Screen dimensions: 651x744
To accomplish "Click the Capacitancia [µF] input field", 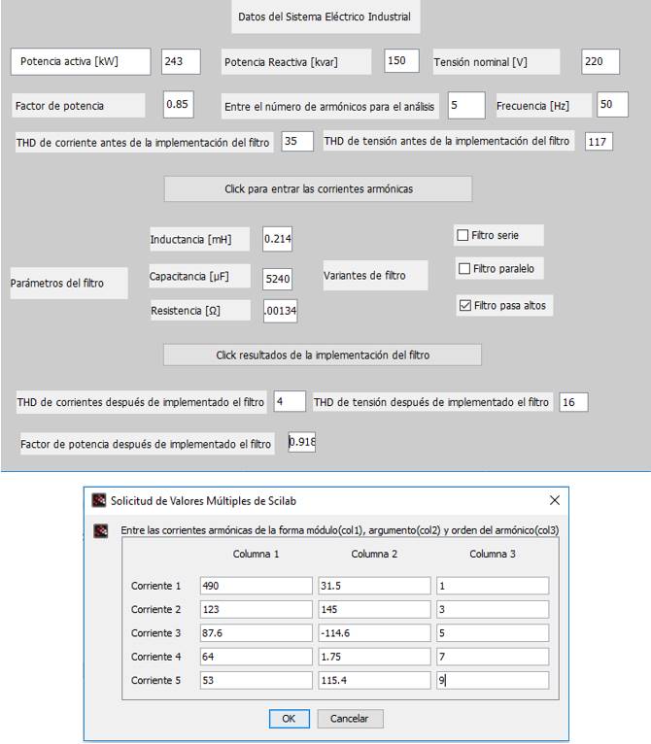I will pos(277,278).
